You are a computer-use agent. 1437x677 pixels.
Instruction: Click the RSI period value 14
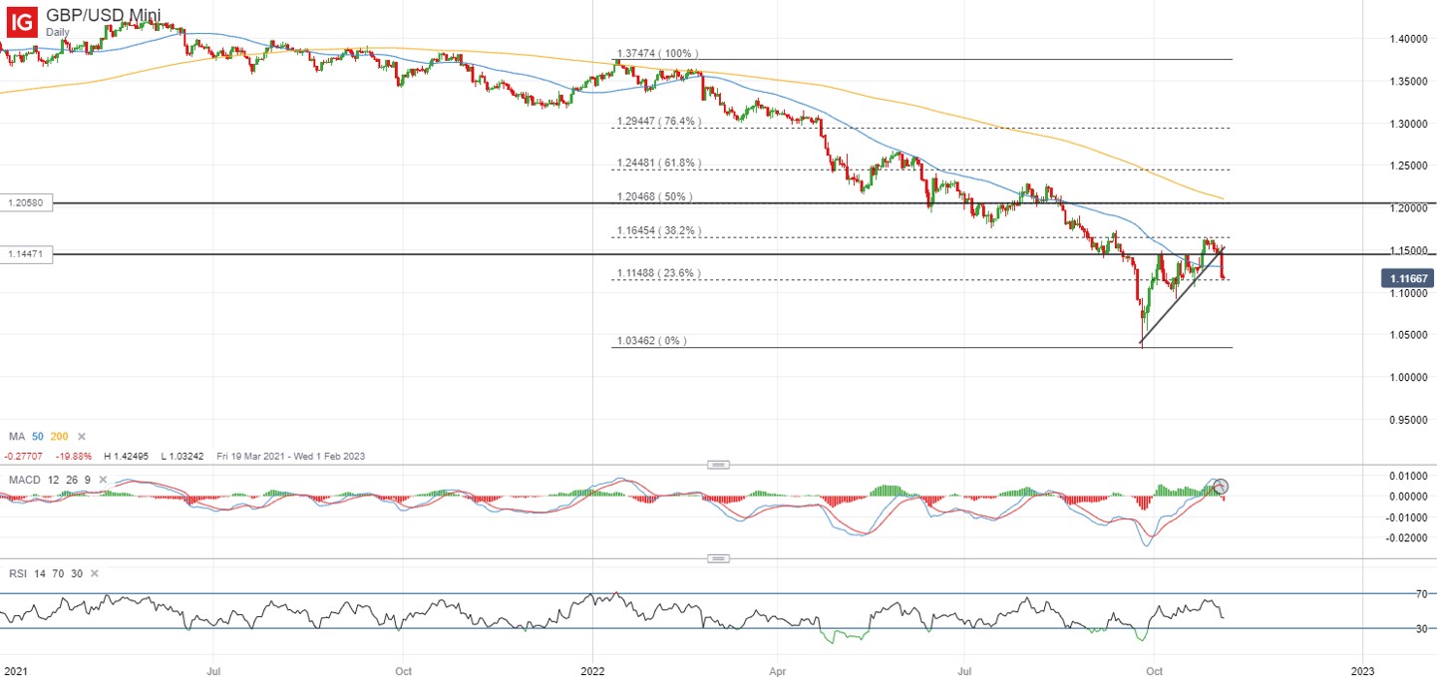click(x=40, y=573)
